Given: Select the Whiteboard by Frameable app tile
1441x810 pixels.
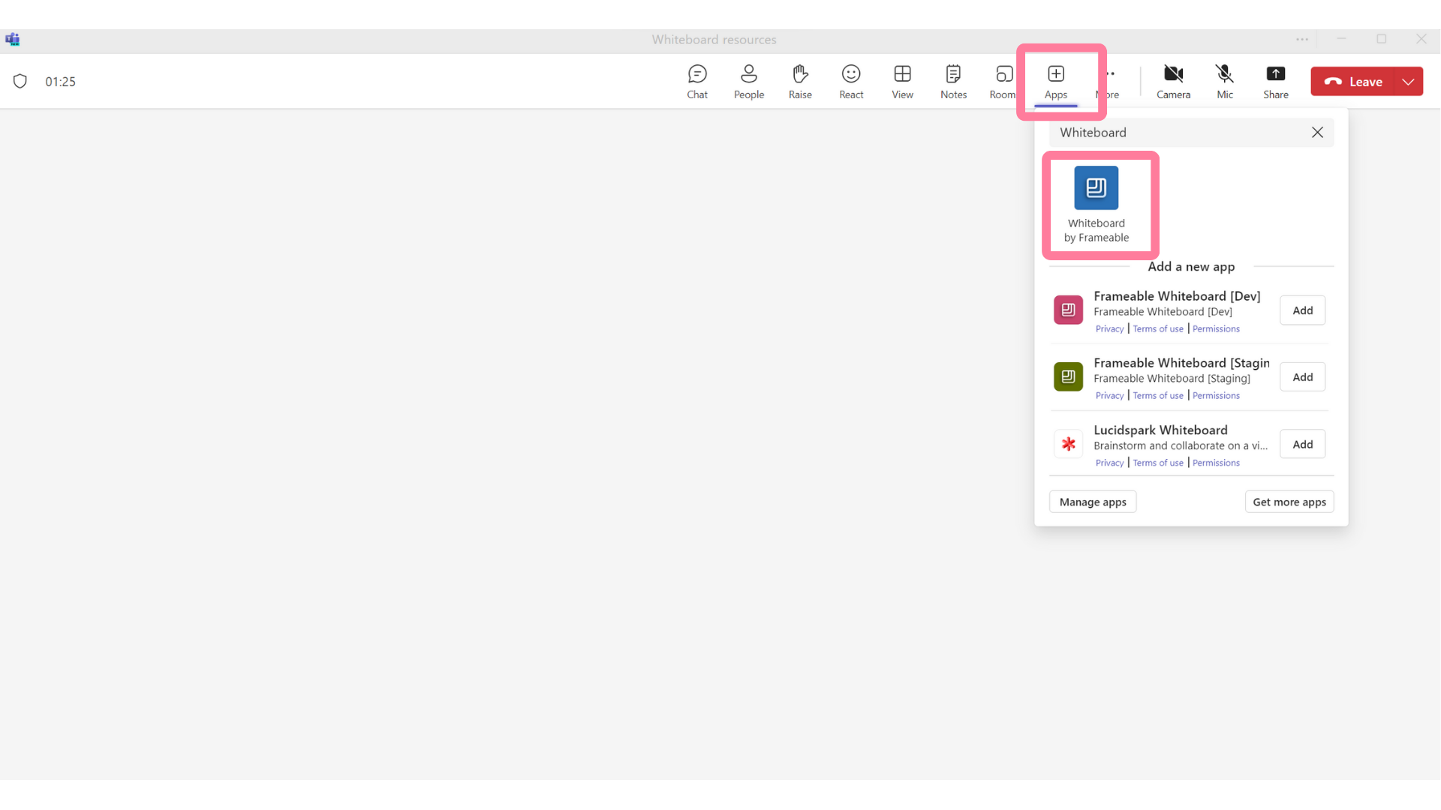Looking at the screenshot, I should (1097, 204).
